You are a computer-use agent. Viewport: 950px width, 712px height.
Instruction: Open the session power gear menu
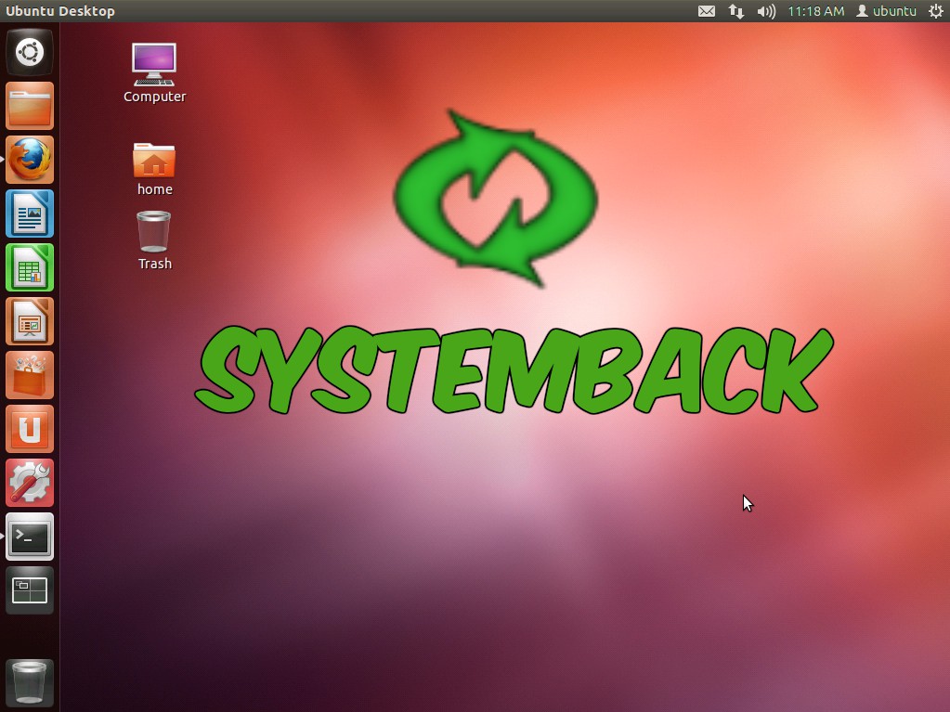click(x=935, y=11)
